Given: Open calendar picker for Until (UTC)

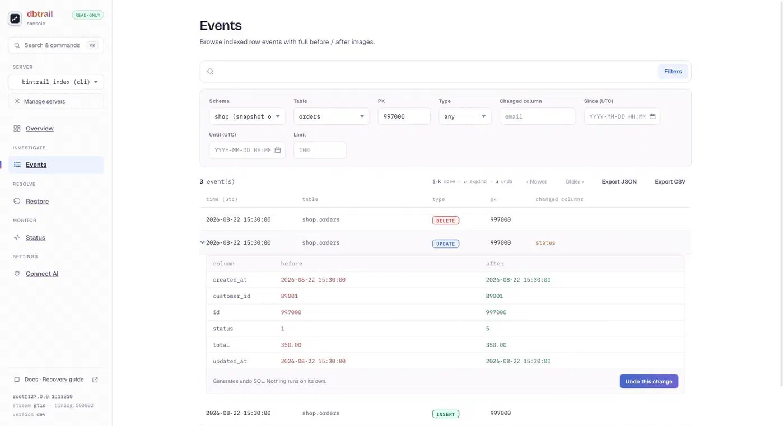Looking at the screenshot, I should point(278,150).
